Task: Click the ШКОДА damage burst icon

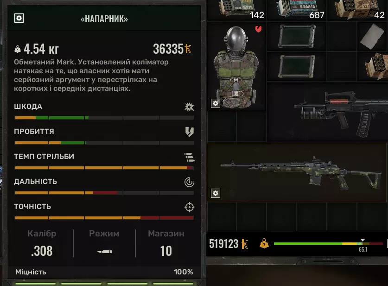Action: pyautogui.click(x=189, y=107)
